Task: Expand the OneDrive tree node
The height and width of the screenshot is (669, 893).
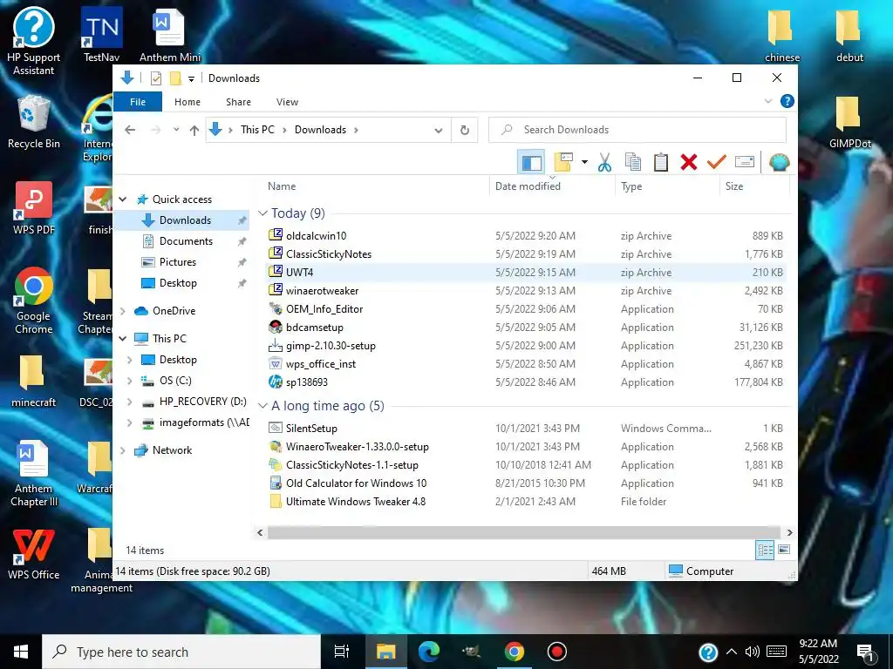Action: coord(122,311)
